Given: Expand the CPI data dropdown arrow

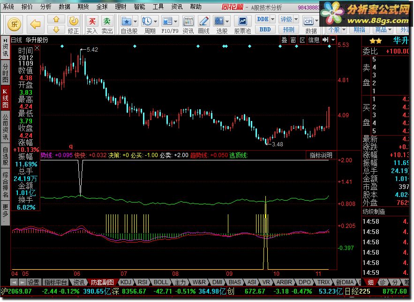Looking at the screenshot, I should click(x=317, y=21).
